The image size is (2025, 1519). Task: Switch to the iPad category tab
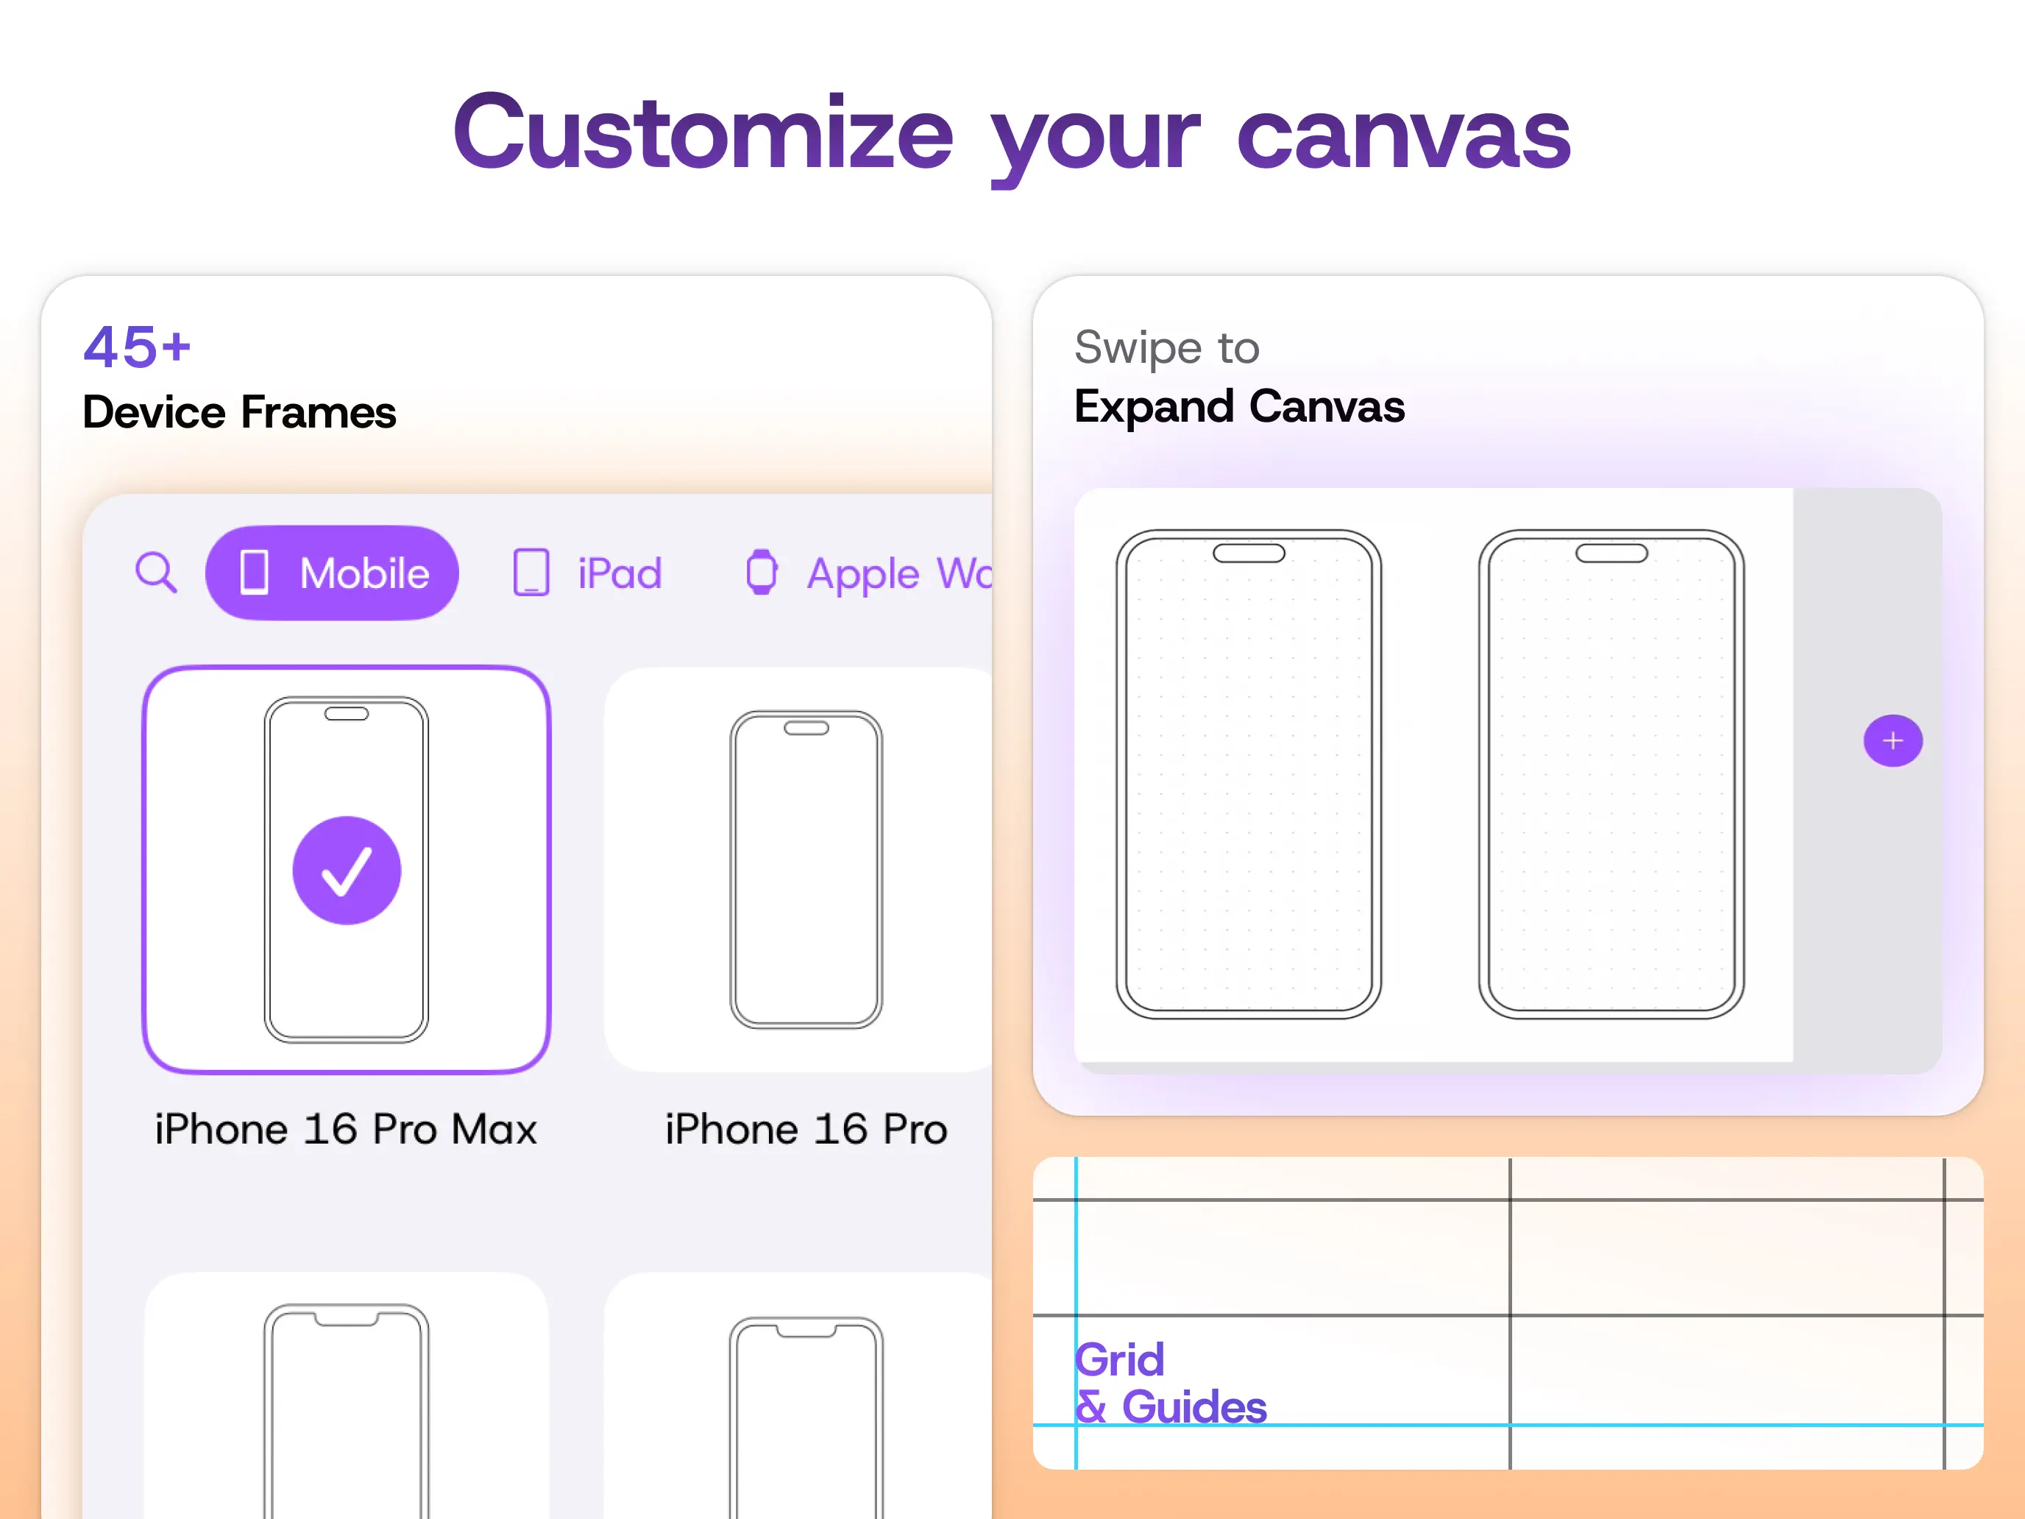click(x=586, y=573)
